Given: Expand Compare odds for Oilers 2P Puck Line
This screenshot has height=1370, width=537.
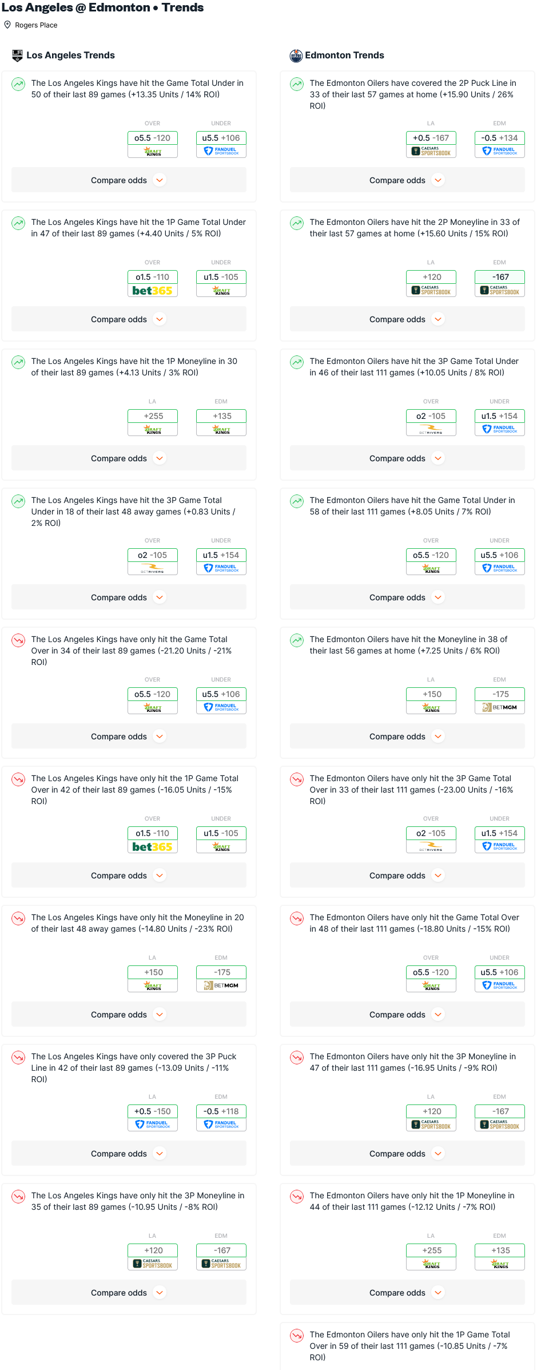Looking at the screenshot, I should pos(408,180).
